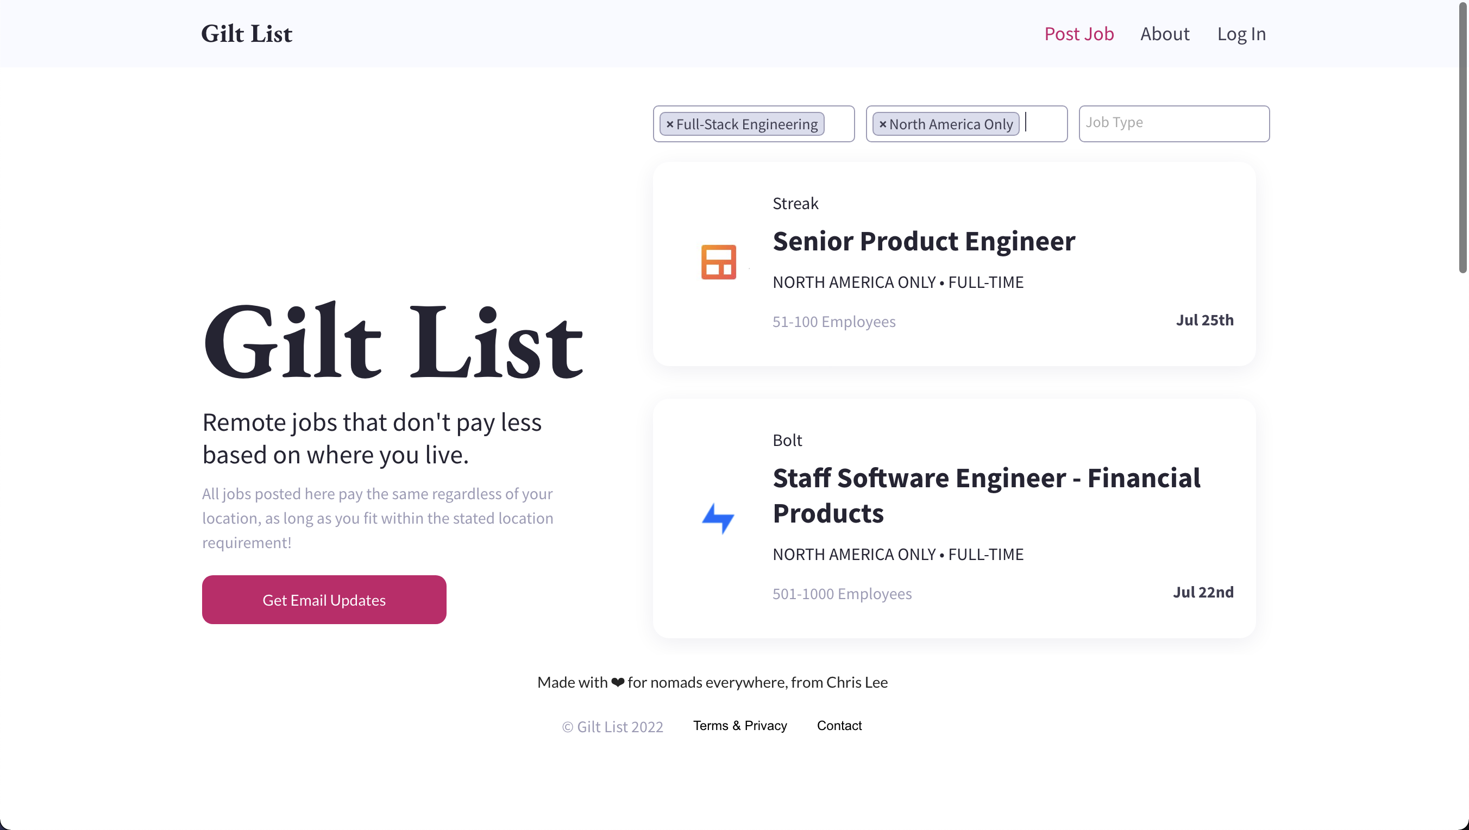Expand the location filter dropdown
Viewport: 1469px width, 830px height.
[966, 123]
